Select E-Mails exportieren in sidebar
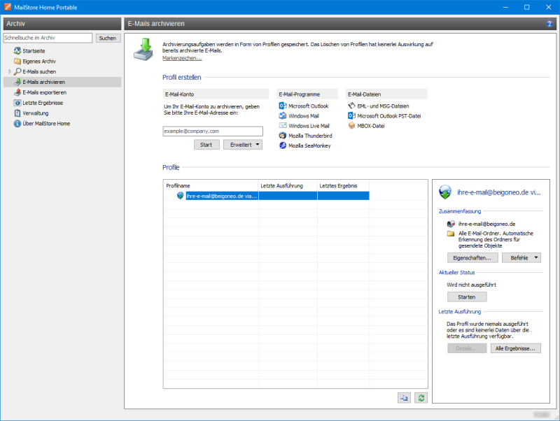The image size is (560, 421). (44, 92)
